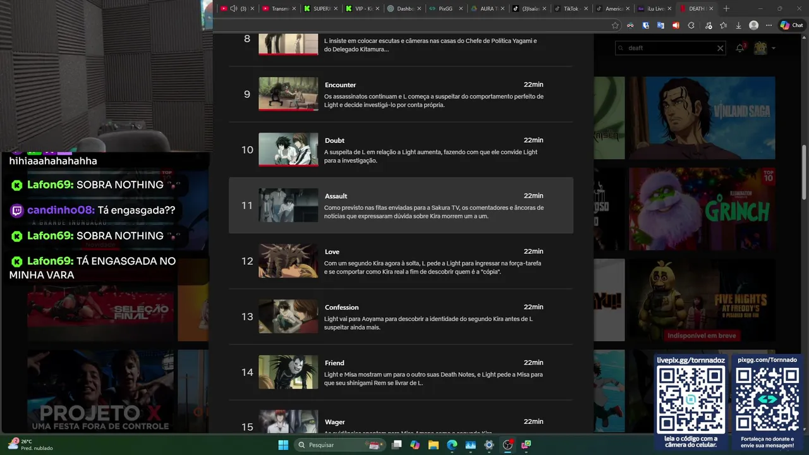
Task: Open Netflix notifications bell
Action: coord(740,48)
